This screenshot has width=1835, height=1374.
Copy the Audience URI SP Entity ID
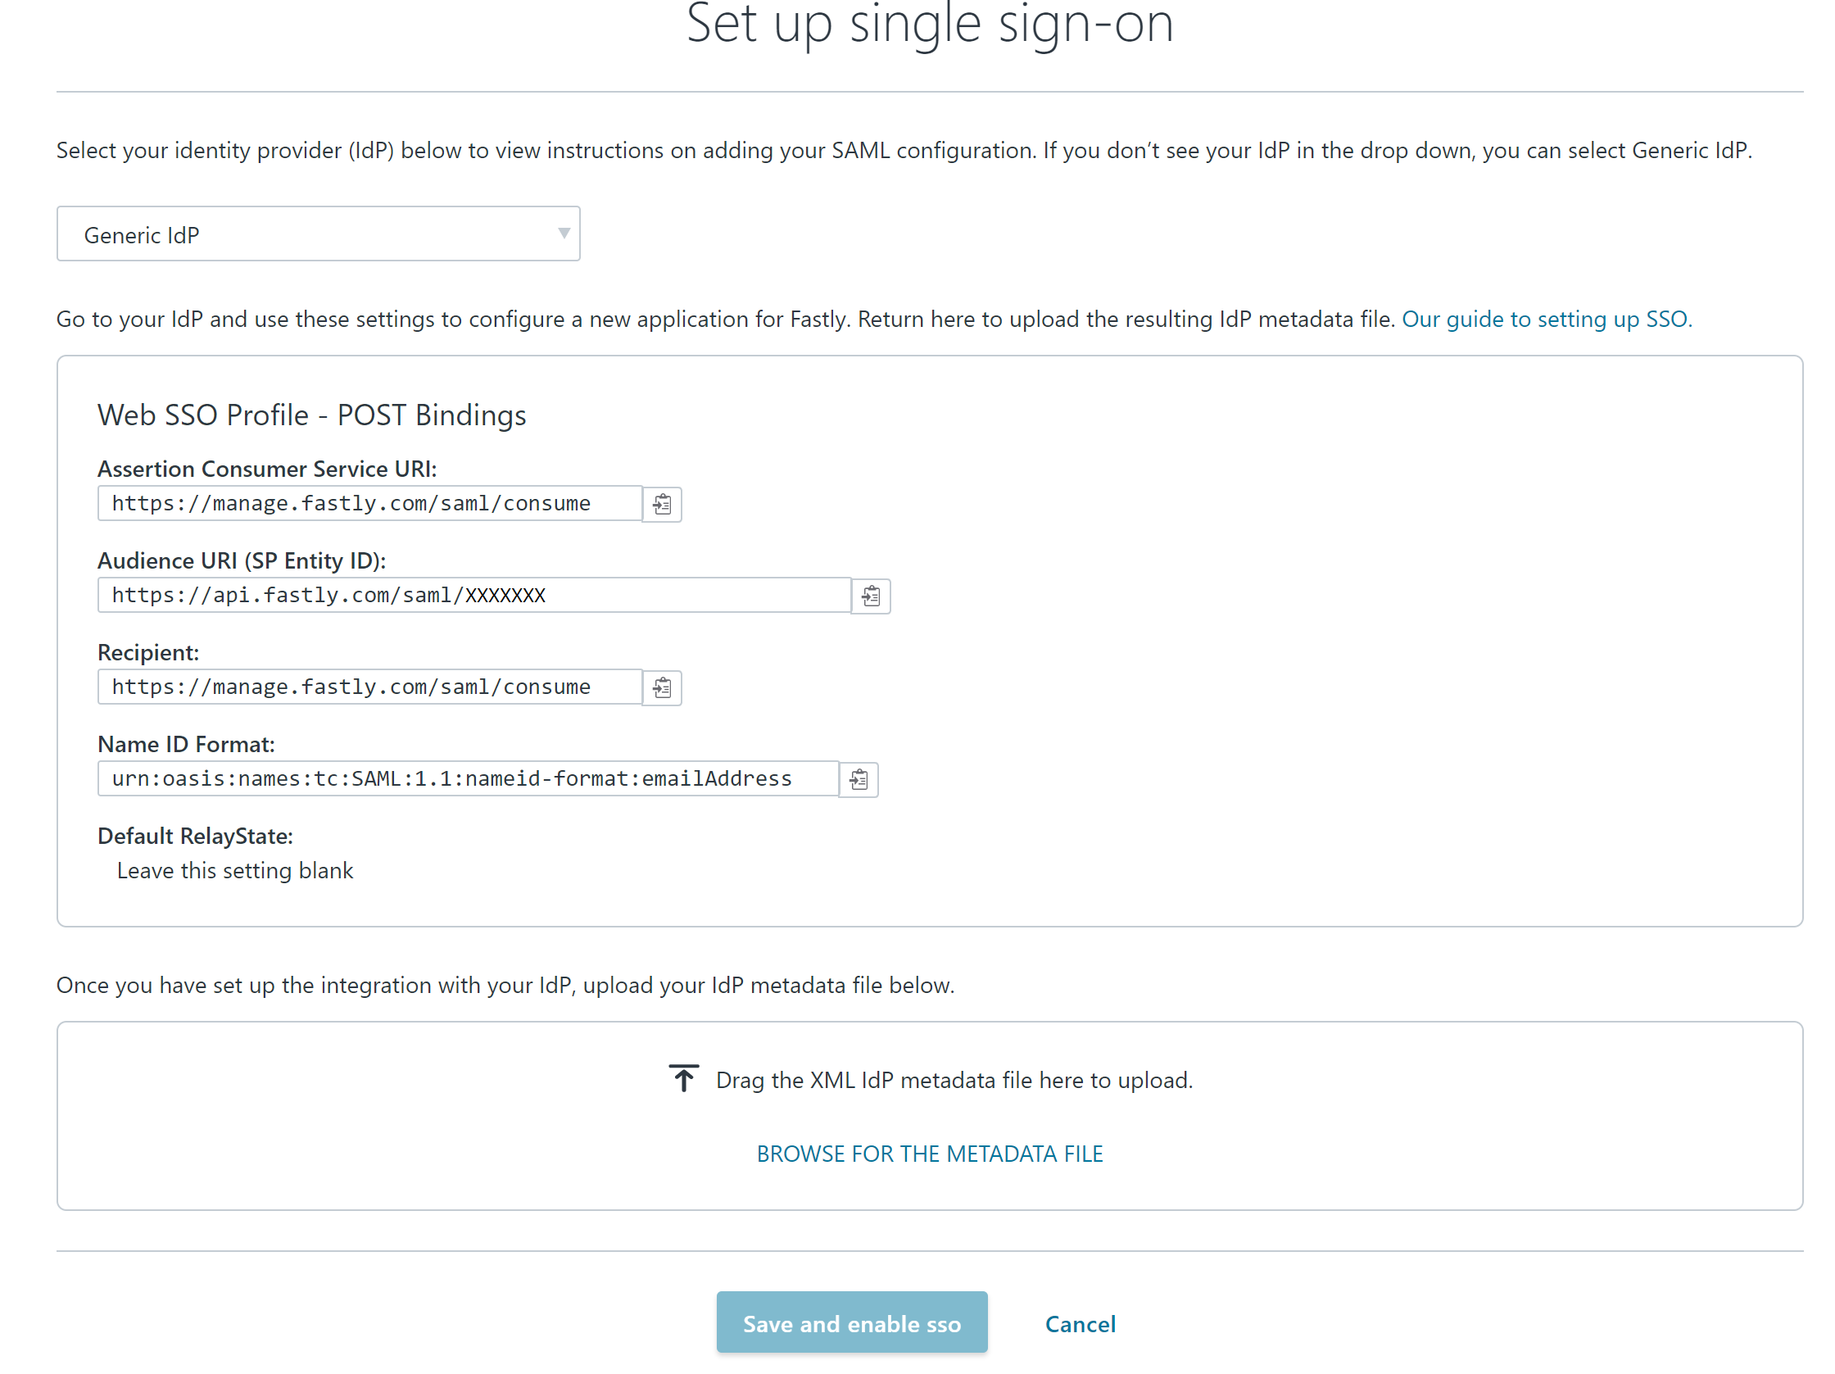[870, 596]
